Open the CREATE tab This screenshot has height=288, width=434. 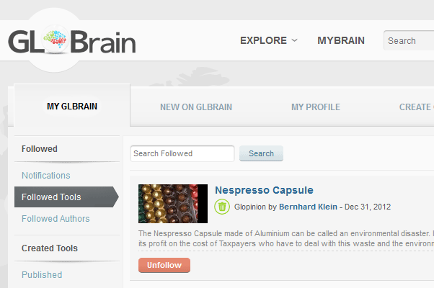point(416,107)
